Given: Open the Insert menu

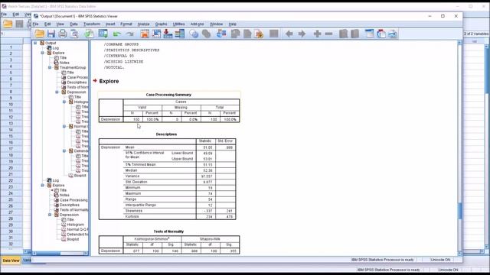Looking at the screenshot, I should pos(110,24).
